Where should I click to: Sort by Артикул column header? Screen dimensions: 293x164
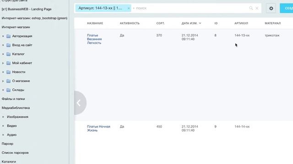click(x=241, y=23)
